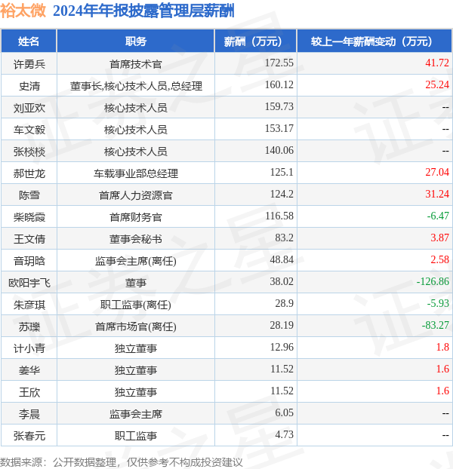453x469 pixels.
Task: Click the 首席市场官(离任) position cell
Action: tap(136, 326)
